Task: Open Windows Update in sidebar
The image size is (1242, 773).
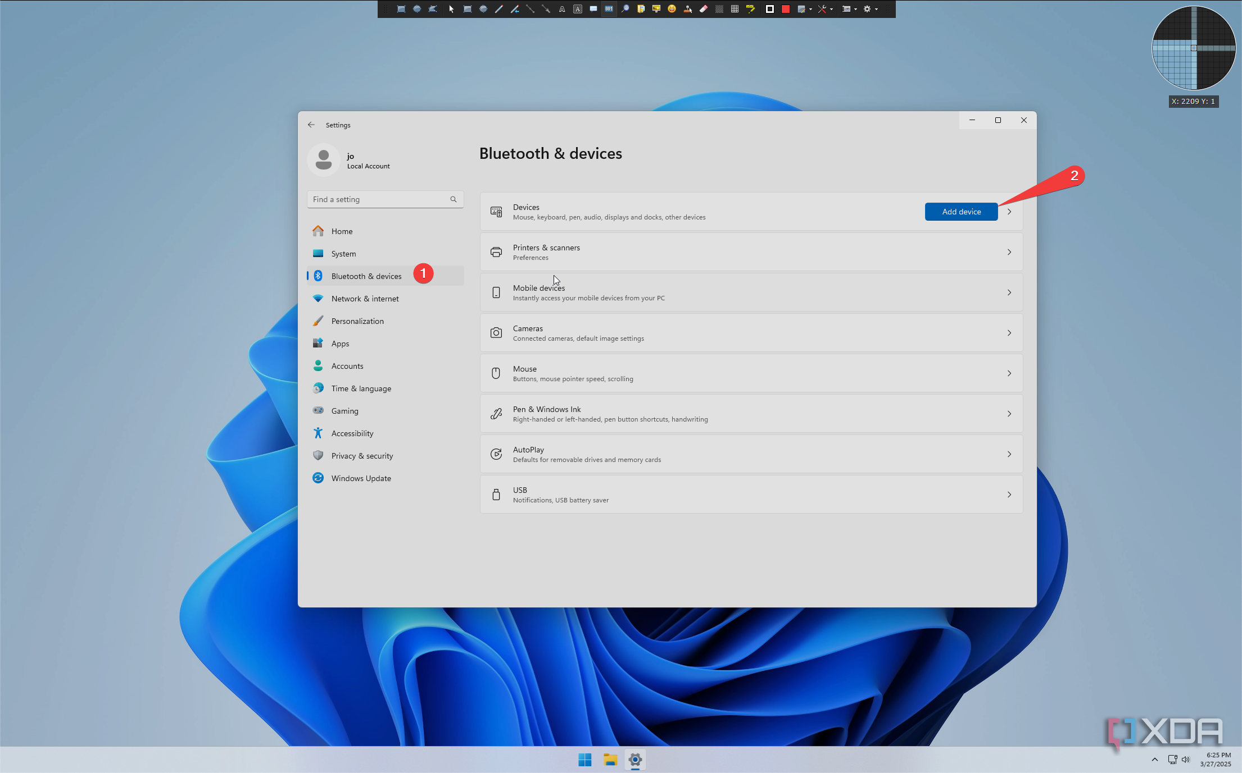Action: click(385, 478)
